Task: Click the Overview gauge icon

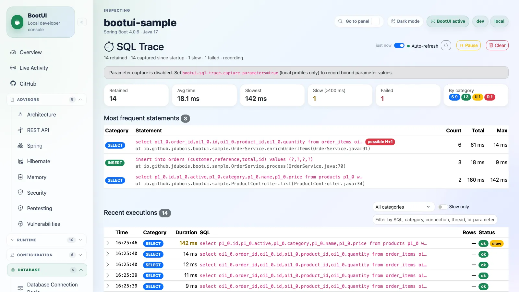Action: pyautogui.click(x=13, y=52)
